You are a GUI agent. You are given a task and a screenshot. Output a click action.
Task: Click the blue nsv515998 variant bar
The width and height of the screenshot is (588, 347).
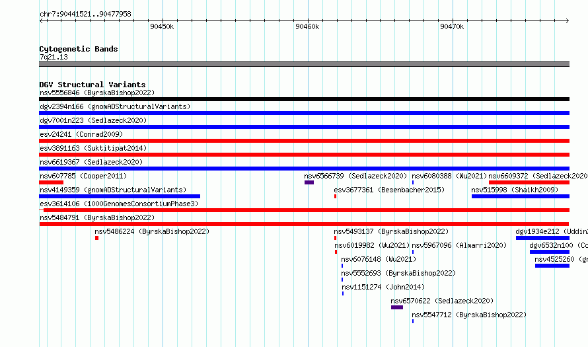[x=521, y=196]
